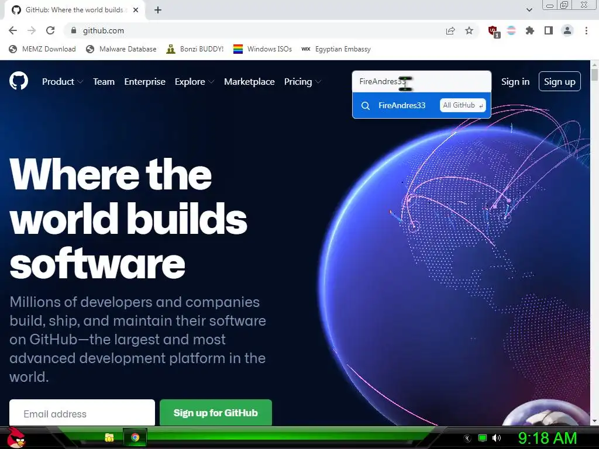Open the uBlock Origin extension icon

(493, 31)
